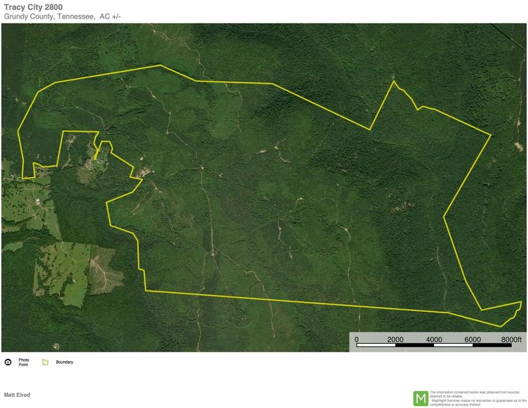The image size is (528, 408).
Task: Click the northern peak of yellow boundary
Action: [393, 81]
